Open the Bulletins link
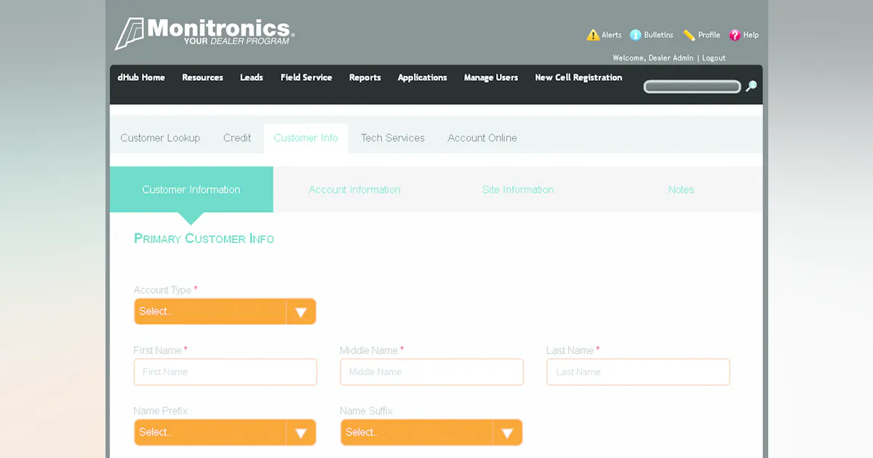873x458 pixels. 658,35
